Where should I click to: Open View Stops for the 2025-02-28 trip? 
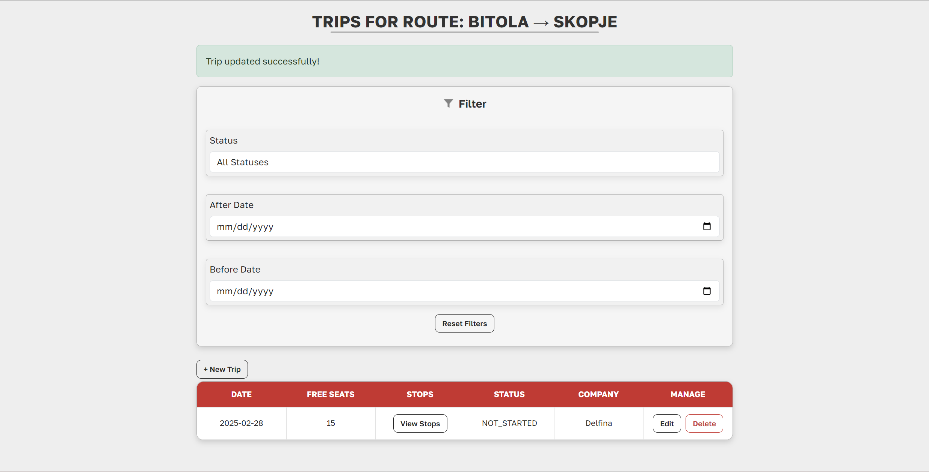pyautogui.click(x=420, y=423)
